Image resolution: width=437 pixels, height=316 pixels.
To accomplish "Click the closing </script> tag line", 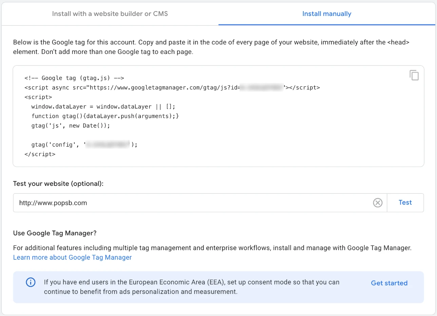I will 40,154.
